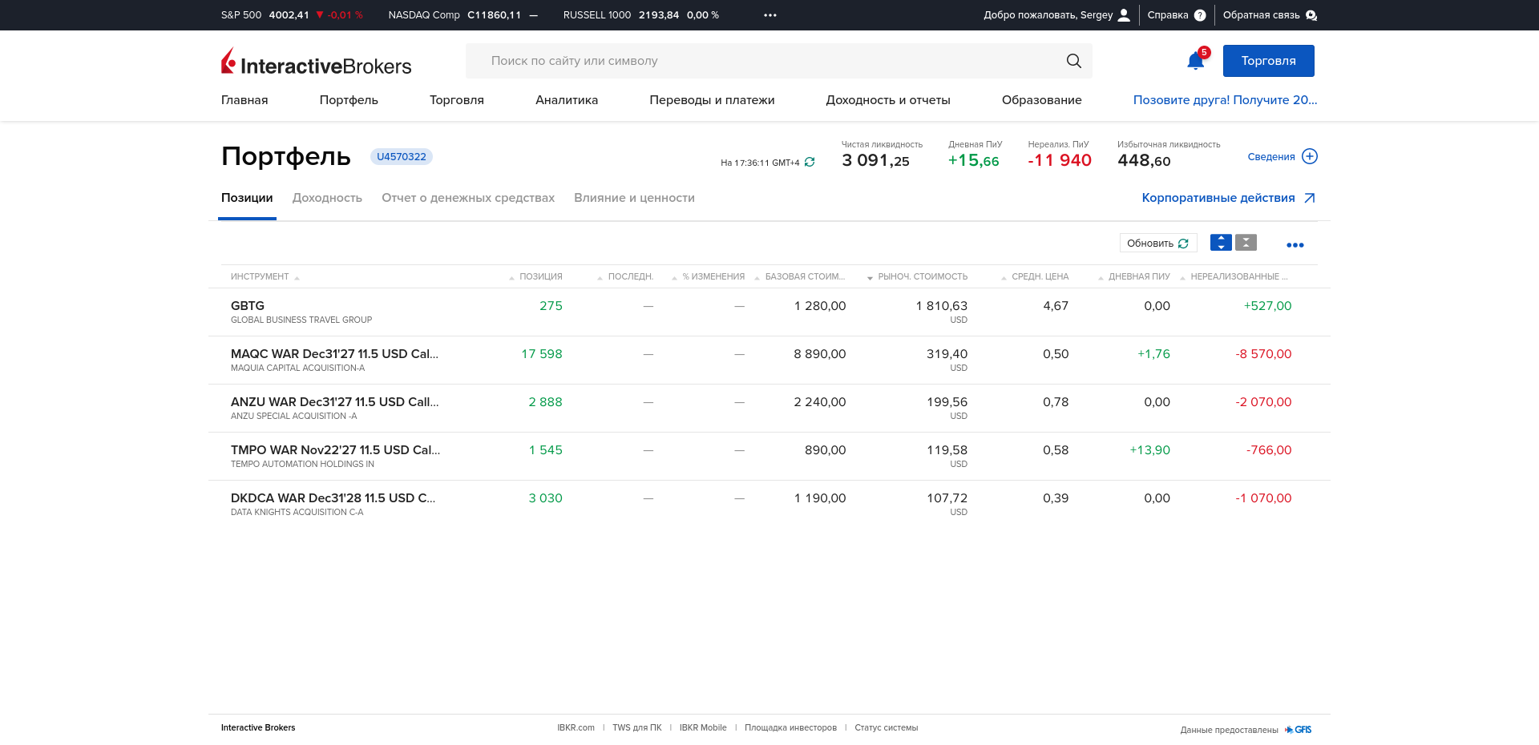
Task: Open TWS для ПК footer link
Action: (x=637, y=728)
